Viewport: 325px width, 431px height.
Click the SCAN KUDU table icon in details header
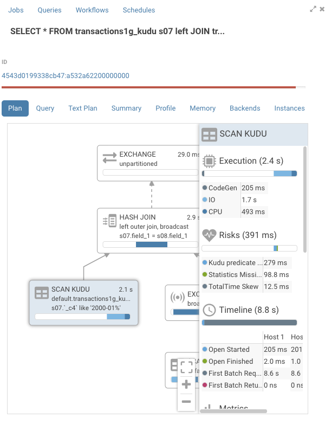(209, 134)
